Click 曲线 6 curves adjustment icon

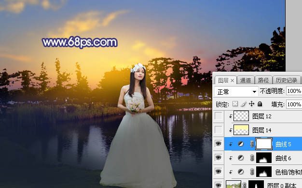pyautogui.click(x=241, y=158)
